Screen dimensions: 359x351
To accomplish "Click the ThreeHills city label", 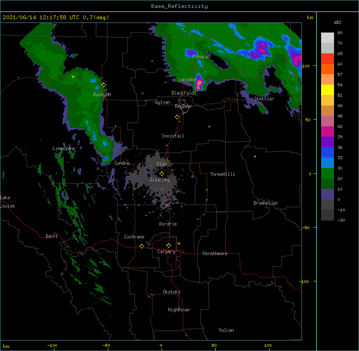I will click(x=222, y=174).
